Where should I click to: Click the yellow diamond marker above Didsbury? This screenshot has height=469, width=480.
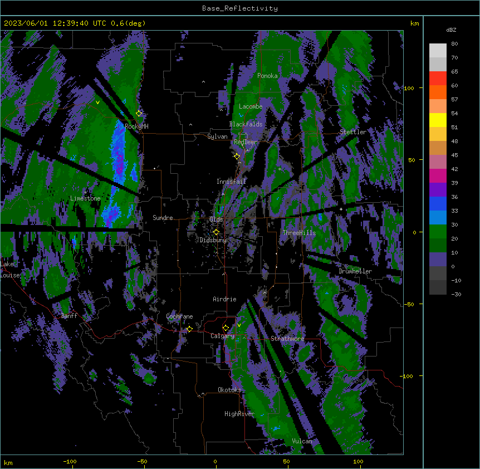coord(216,232)
